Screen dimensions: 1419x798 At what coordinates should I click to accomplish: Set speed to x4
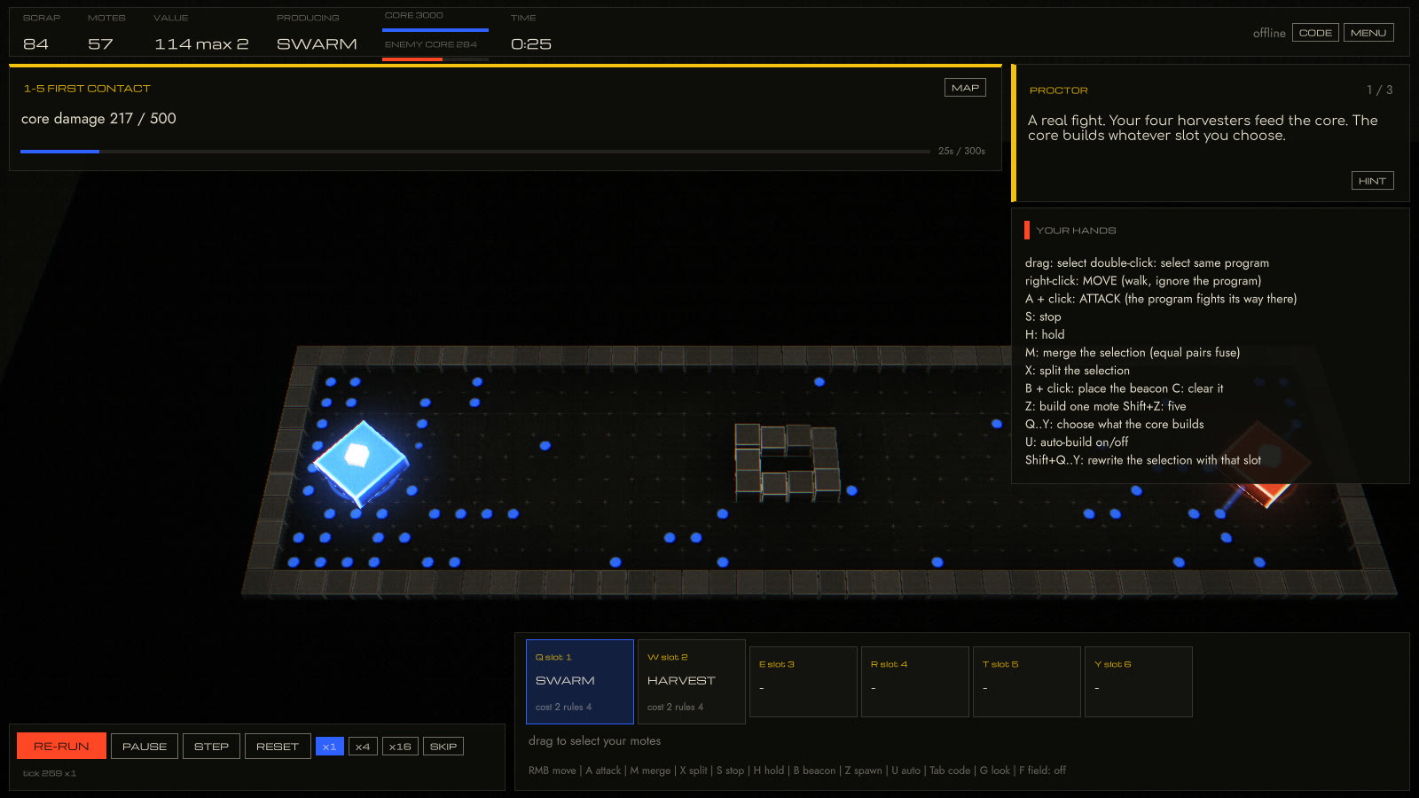363,747
